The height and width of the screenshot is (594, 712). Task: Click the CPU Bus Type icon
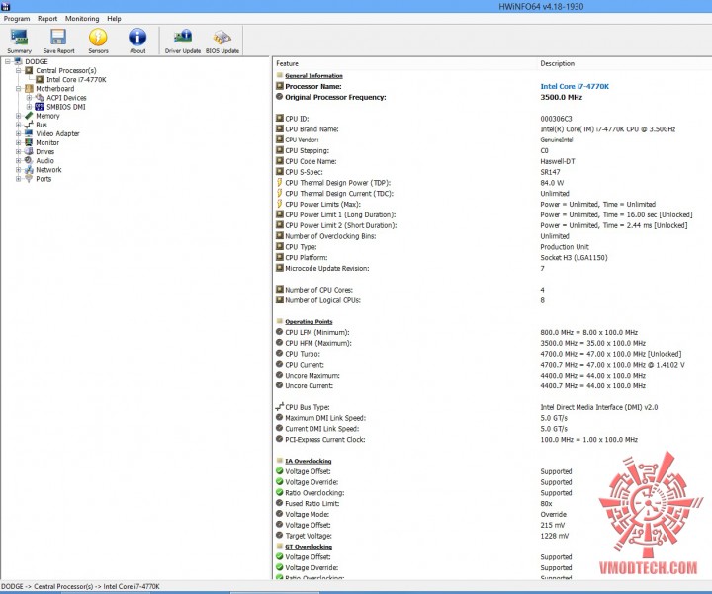point(280,406)
